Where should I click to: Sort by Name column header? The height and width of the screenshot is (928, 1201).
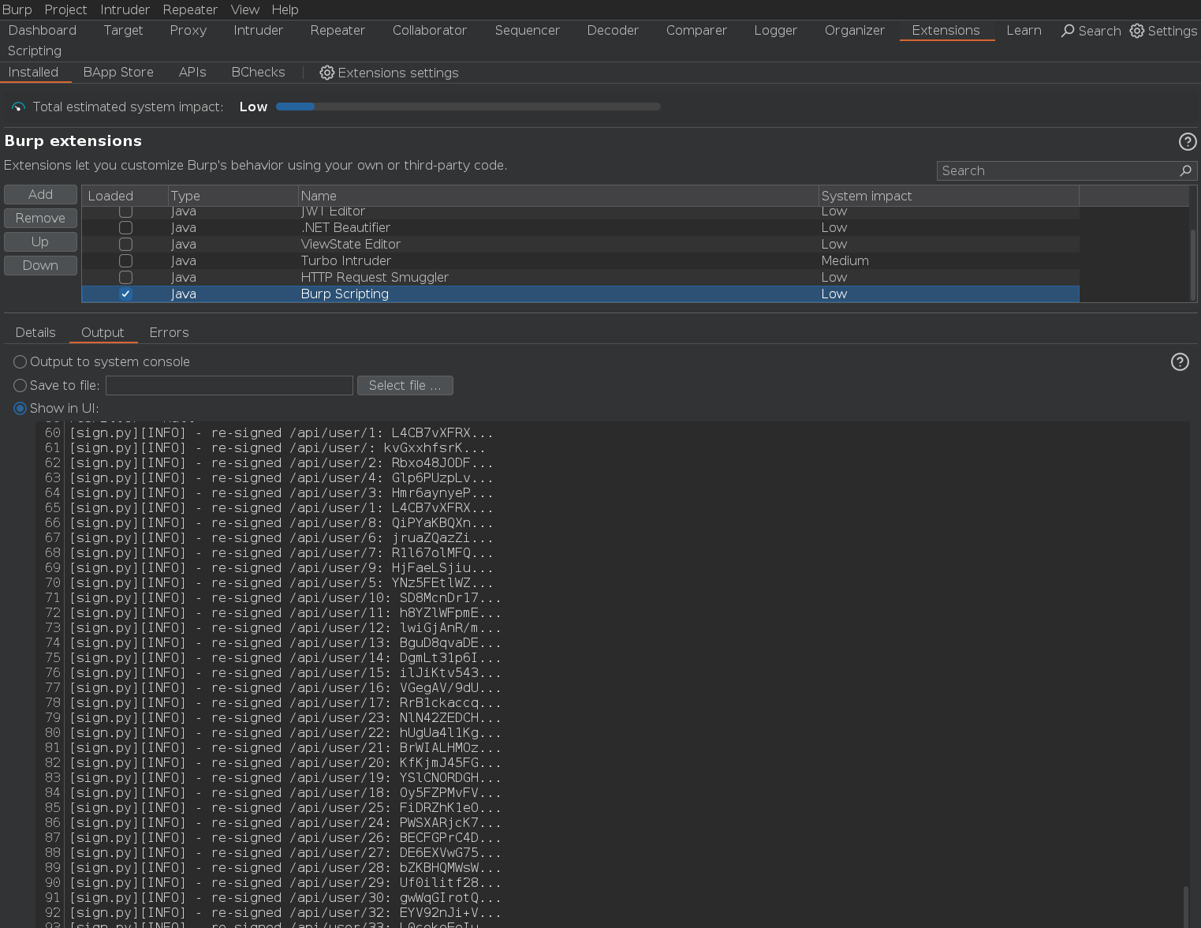pyautogui.click(x=558, y=196)
